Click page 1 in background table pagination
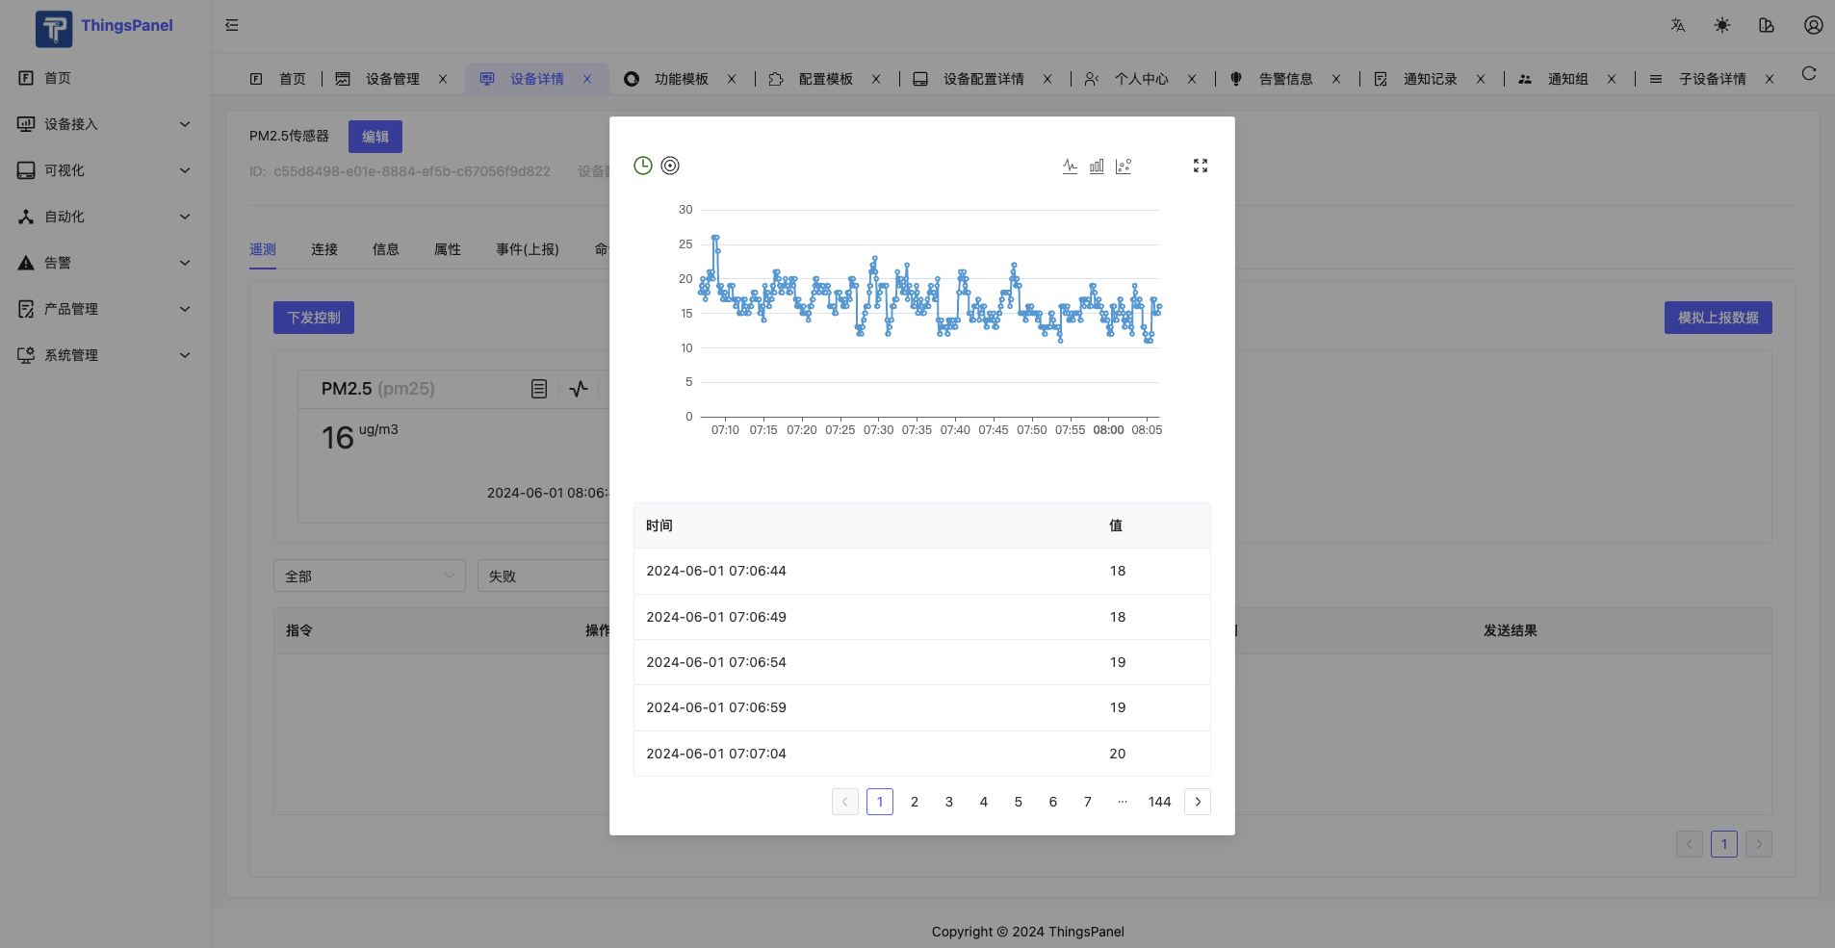This screenshot has height=948, width=1835. (x=1724, y=844)
